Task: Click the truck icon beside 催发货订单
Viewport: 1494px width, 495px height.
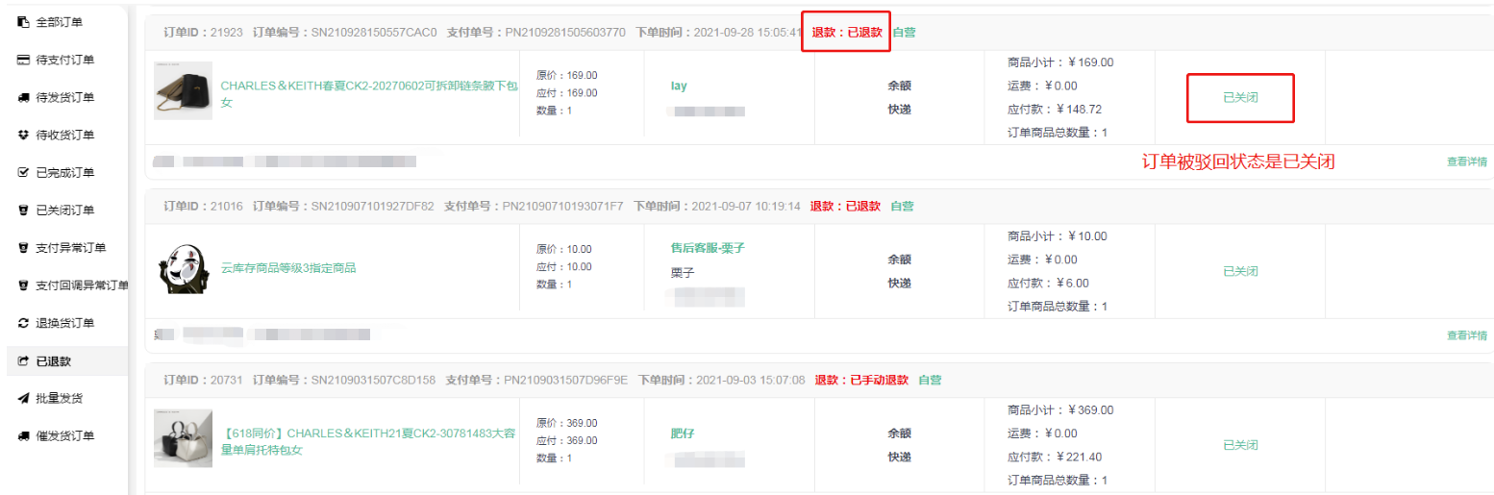Action: tap(23, 435)
